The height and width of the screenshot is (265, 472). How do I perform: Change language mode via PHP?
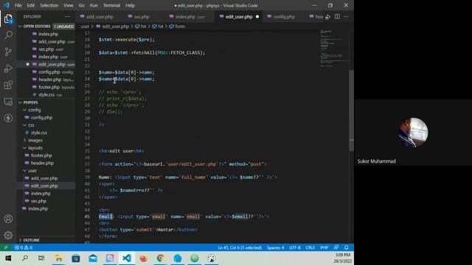tap(324, 248)
